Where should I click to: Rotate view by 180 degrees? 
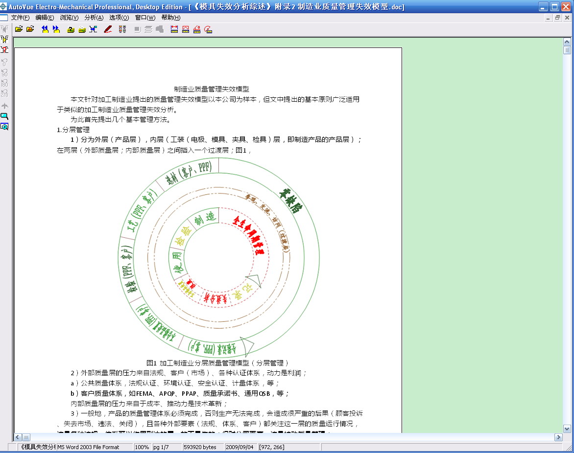(4, 83)
